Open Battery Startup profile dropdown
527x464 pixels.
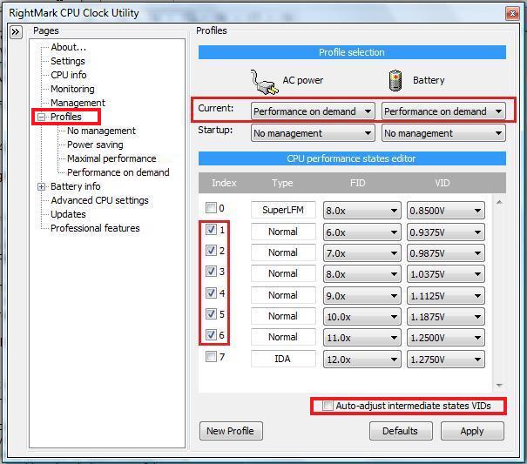443,133
